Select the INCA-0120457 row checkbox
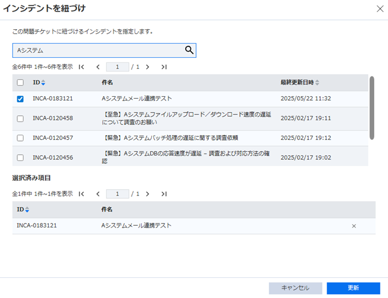This screenshot has height=298, width=388. coord(20,138)
